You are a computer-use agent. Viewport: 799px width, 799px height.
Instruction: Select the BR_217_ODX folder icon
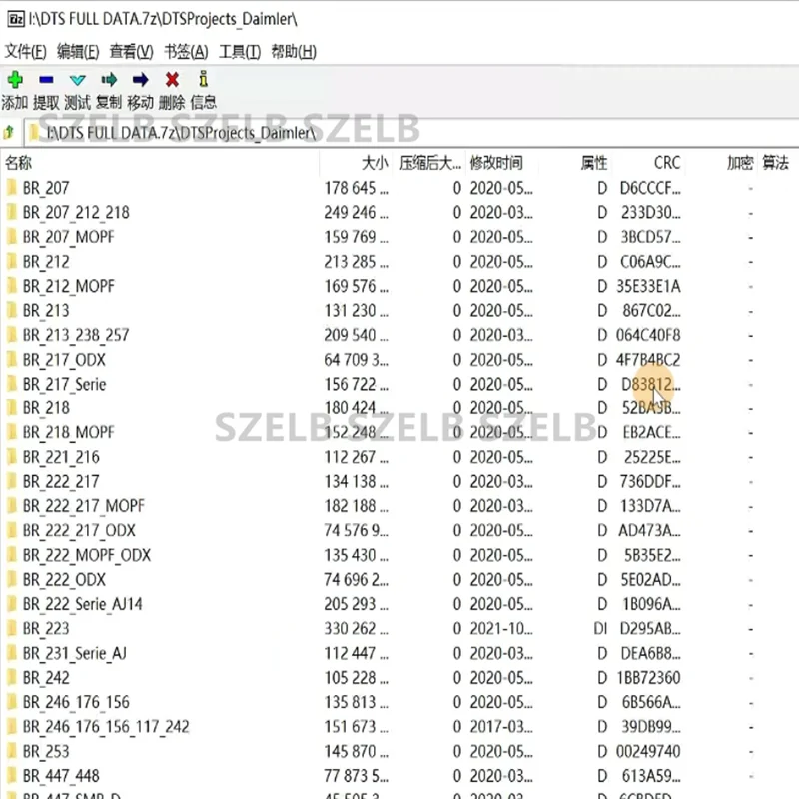[11, 360]
